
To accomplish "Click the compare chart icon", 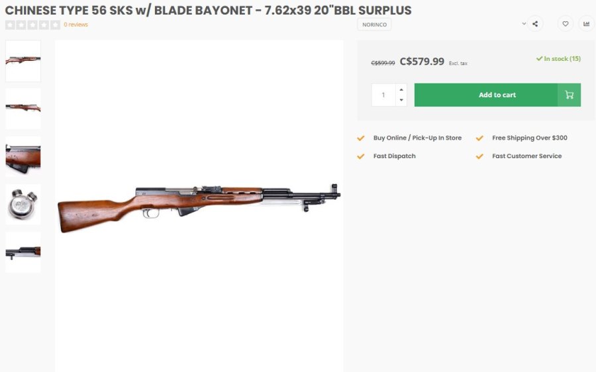I will [586, 24].
